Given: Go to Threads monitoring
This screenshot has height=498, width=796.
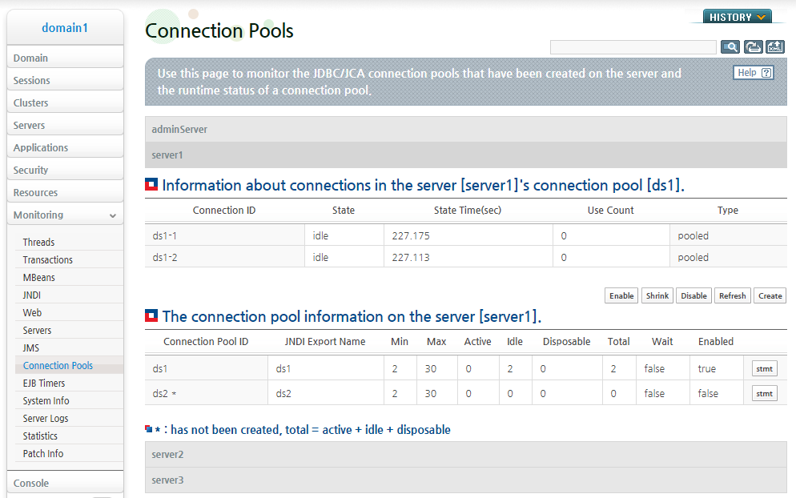Looking at the screenshot, I should pos(38,242).
